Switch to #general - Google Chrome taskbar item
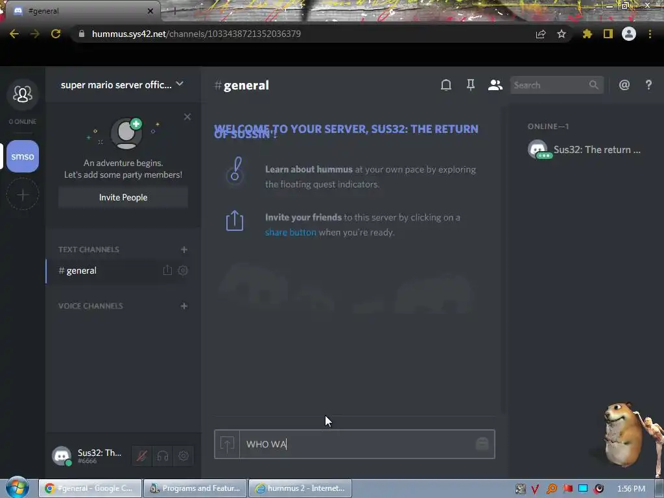664x498 pixels. tap(90, 488)
